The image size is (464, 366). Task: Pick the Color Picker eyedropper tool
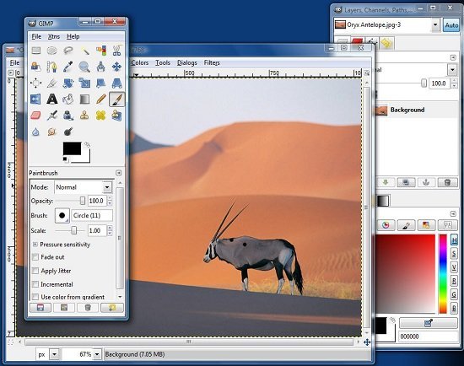tap(68, 67)
